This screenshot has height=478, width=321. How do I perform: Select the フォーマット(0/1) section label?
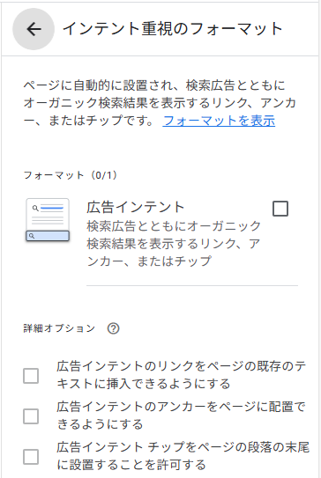click(71, 175)
